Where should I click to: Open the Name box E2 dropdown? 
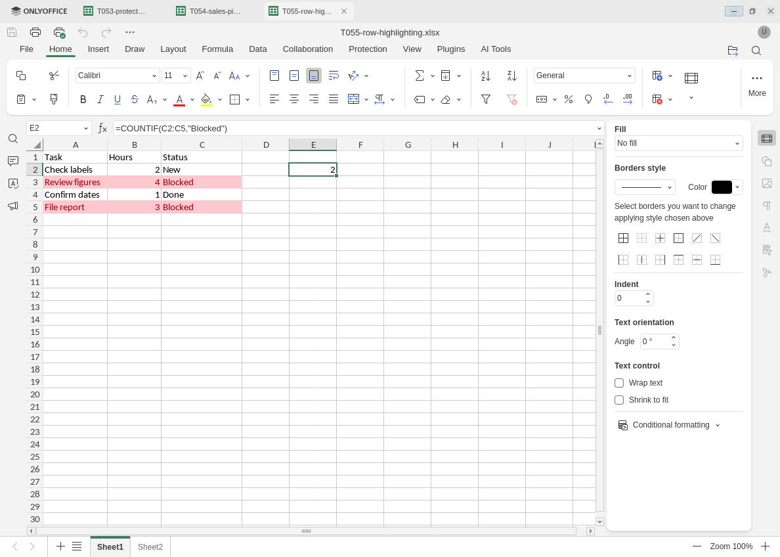point(85,129)
